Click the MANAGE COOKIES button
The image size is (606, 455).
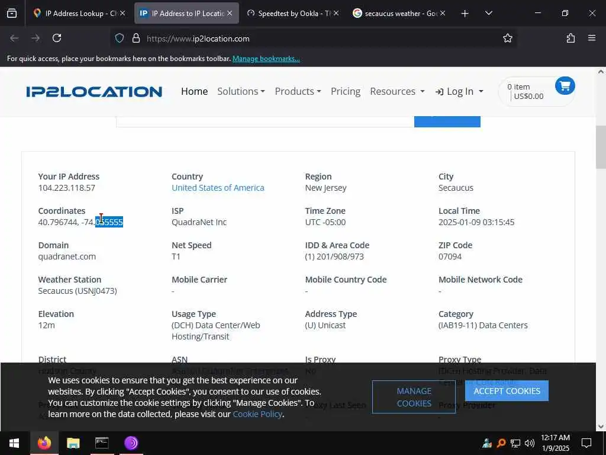point(414,397)
